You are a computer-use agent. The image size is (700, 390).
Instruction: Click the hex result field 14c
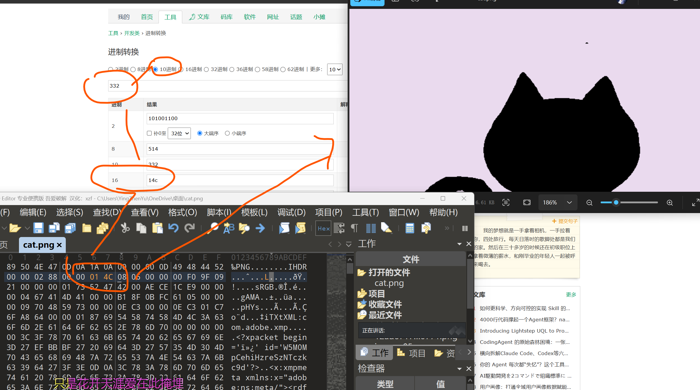240,180
